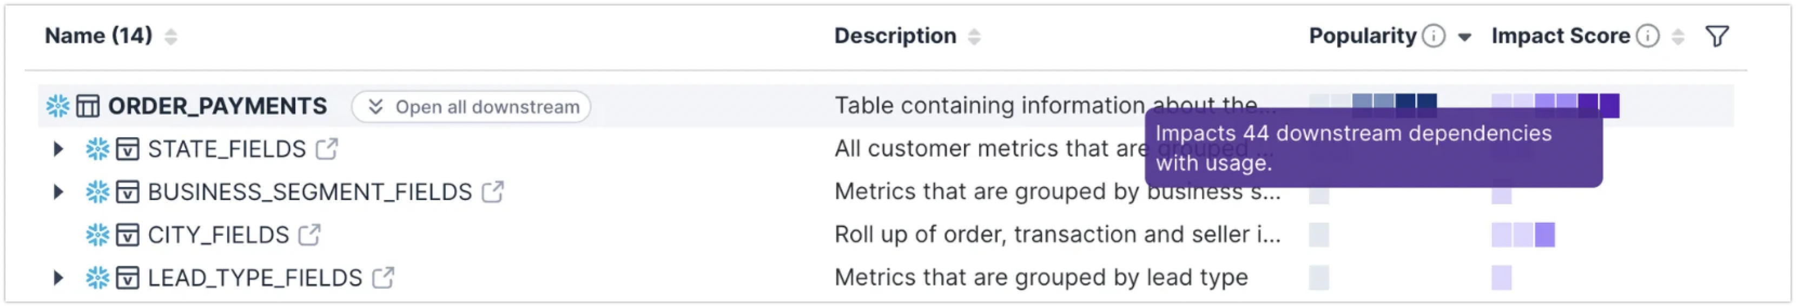Click Open all downstream button
This screenshot has width=1796, height=307.
click(x=471, y=106)
